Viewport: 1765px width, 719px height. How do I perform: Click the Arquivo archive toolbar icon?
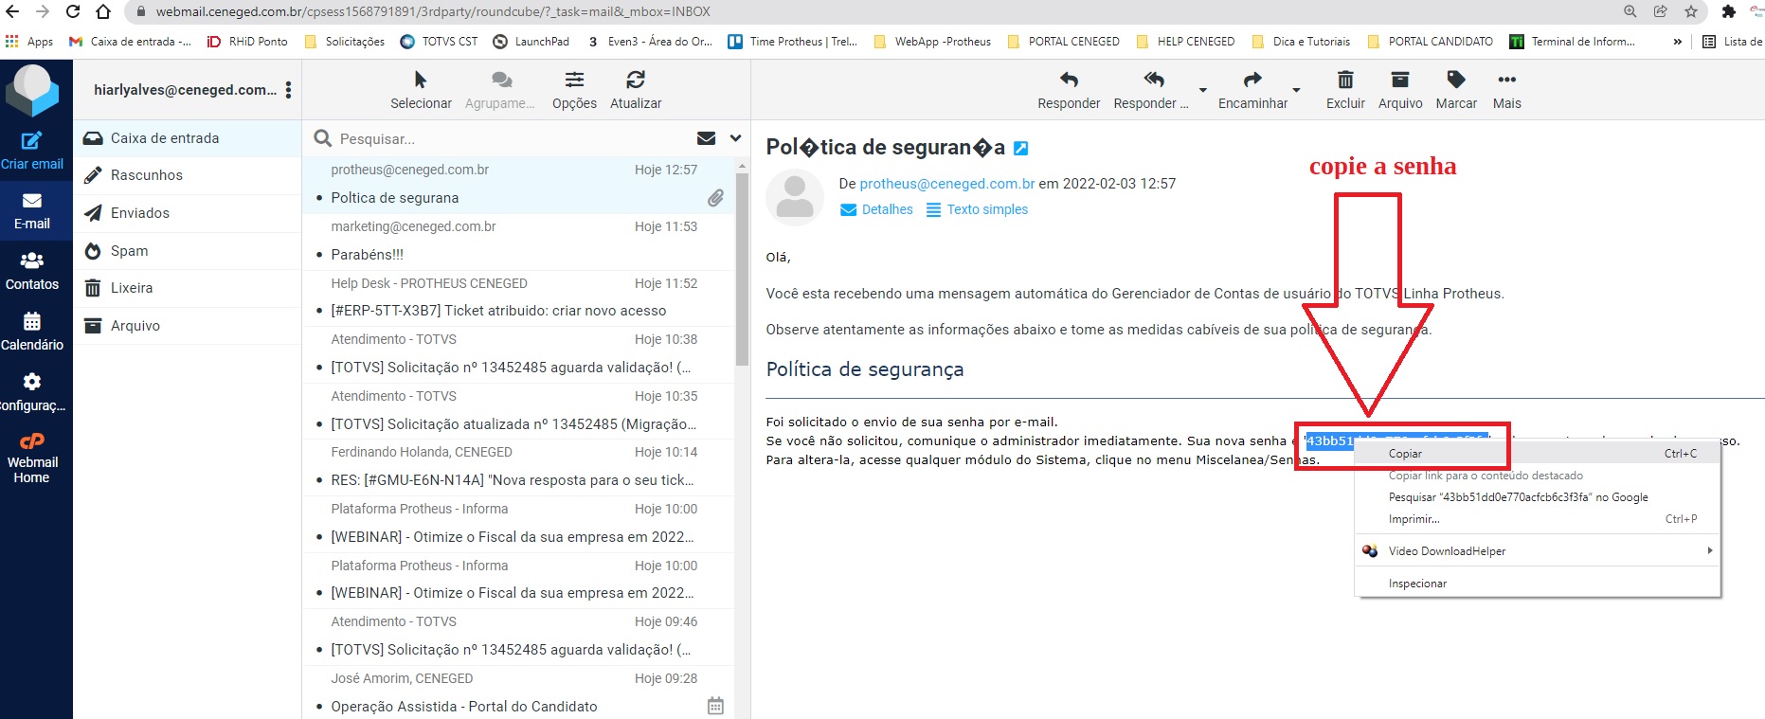point(1399,81)
